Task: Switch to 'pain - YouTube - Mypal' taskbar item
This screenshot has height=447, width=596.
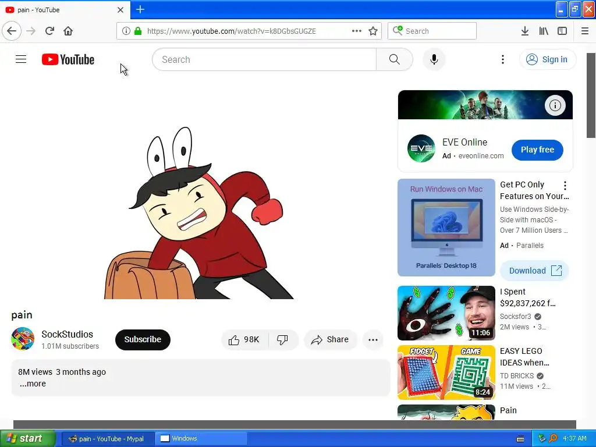Action: (107, 439)
